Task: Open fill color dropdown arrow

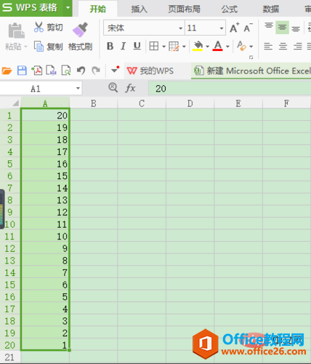Action: click(x=207, y=47)
